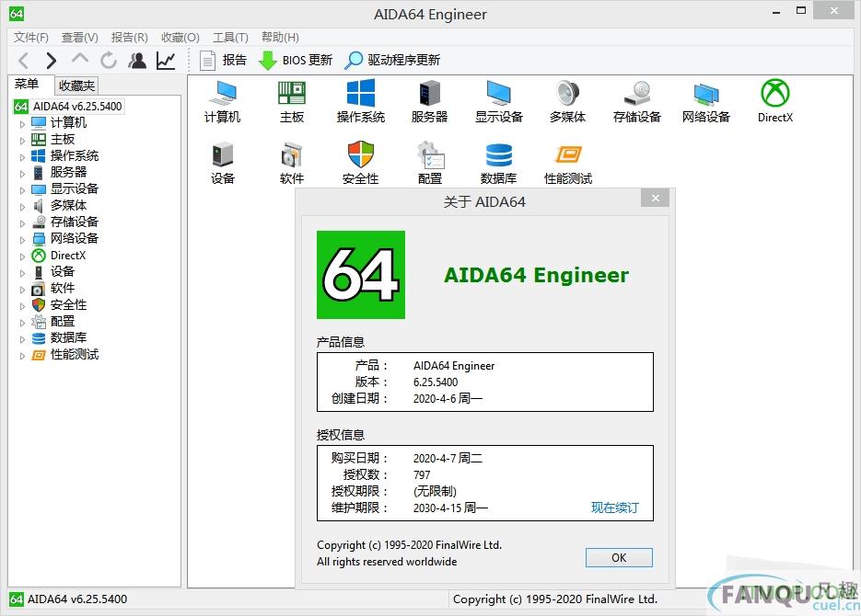Open the 报告(R) menu
The height and width of the screenshot is (616, 861).
point(130,38)
